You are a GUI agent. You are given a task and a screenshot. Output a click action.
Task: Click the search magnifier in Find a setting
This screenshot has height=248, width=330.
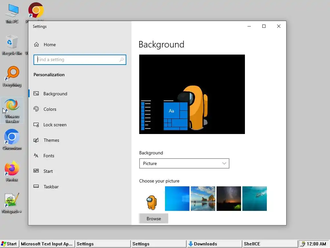tap(121, 60)
